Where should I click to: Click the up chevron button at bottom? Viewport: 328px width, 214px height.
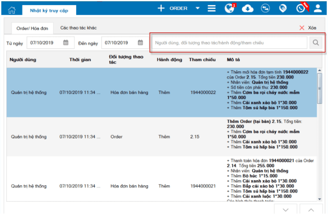click(x=310, y=209)
